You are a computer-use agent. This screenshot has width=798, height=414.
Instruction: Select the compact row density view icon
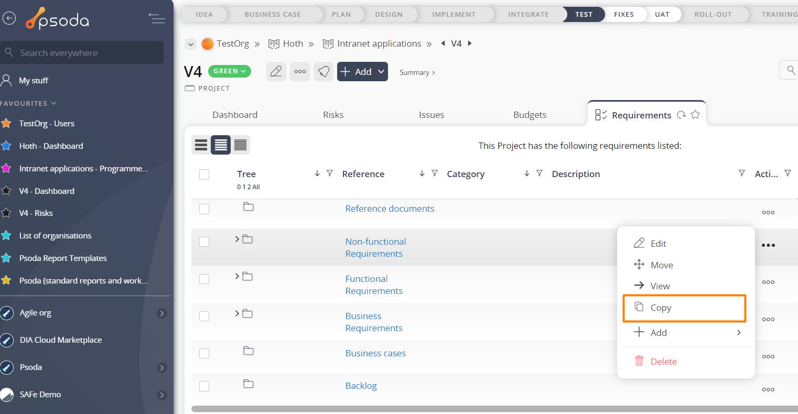241,145
